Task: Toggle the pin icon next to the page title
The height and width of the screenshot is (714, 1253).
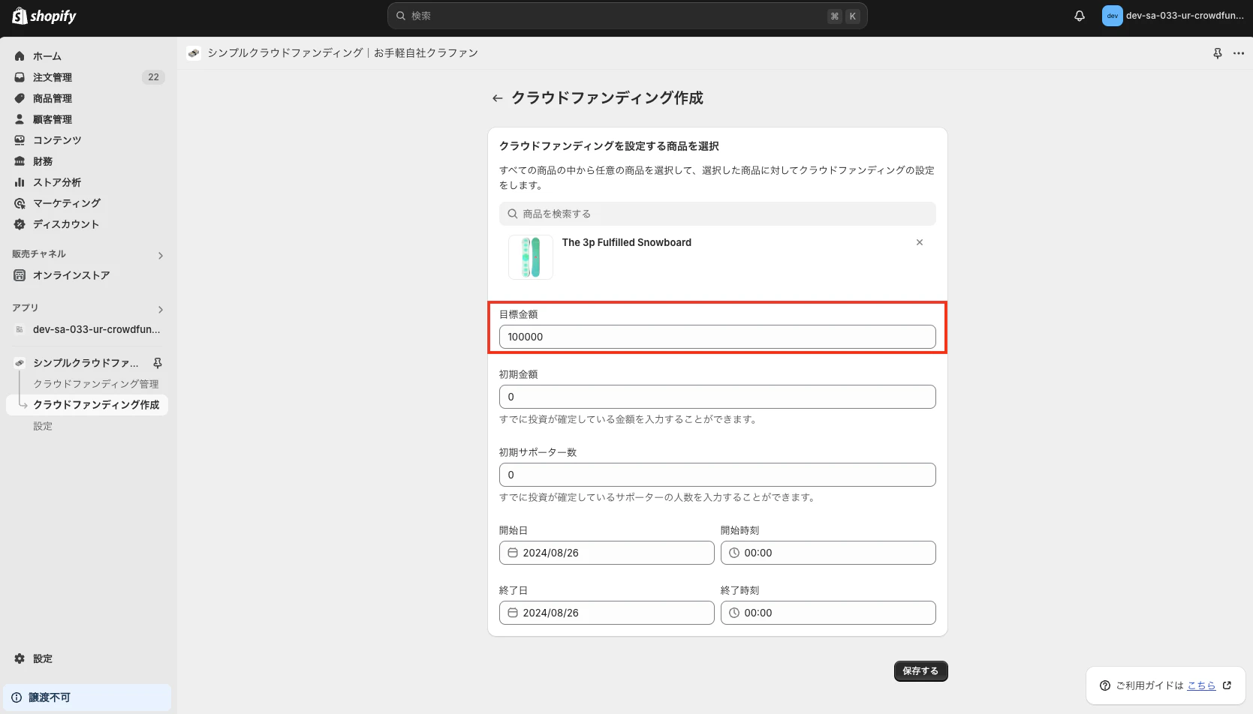Action: tap(1217, 52)
